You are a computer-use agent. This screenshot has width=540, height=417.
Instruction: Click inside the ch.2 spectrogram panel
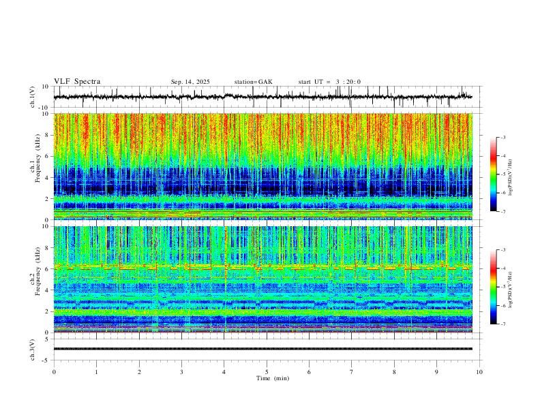coord(262,279)
